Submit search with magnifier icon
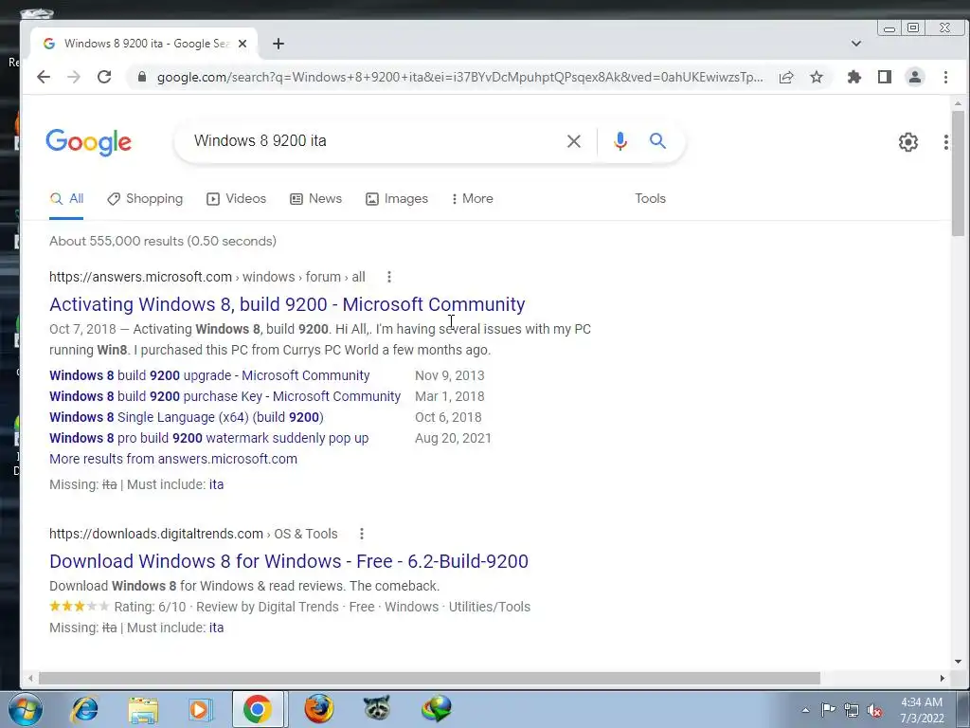 (657, 141)
